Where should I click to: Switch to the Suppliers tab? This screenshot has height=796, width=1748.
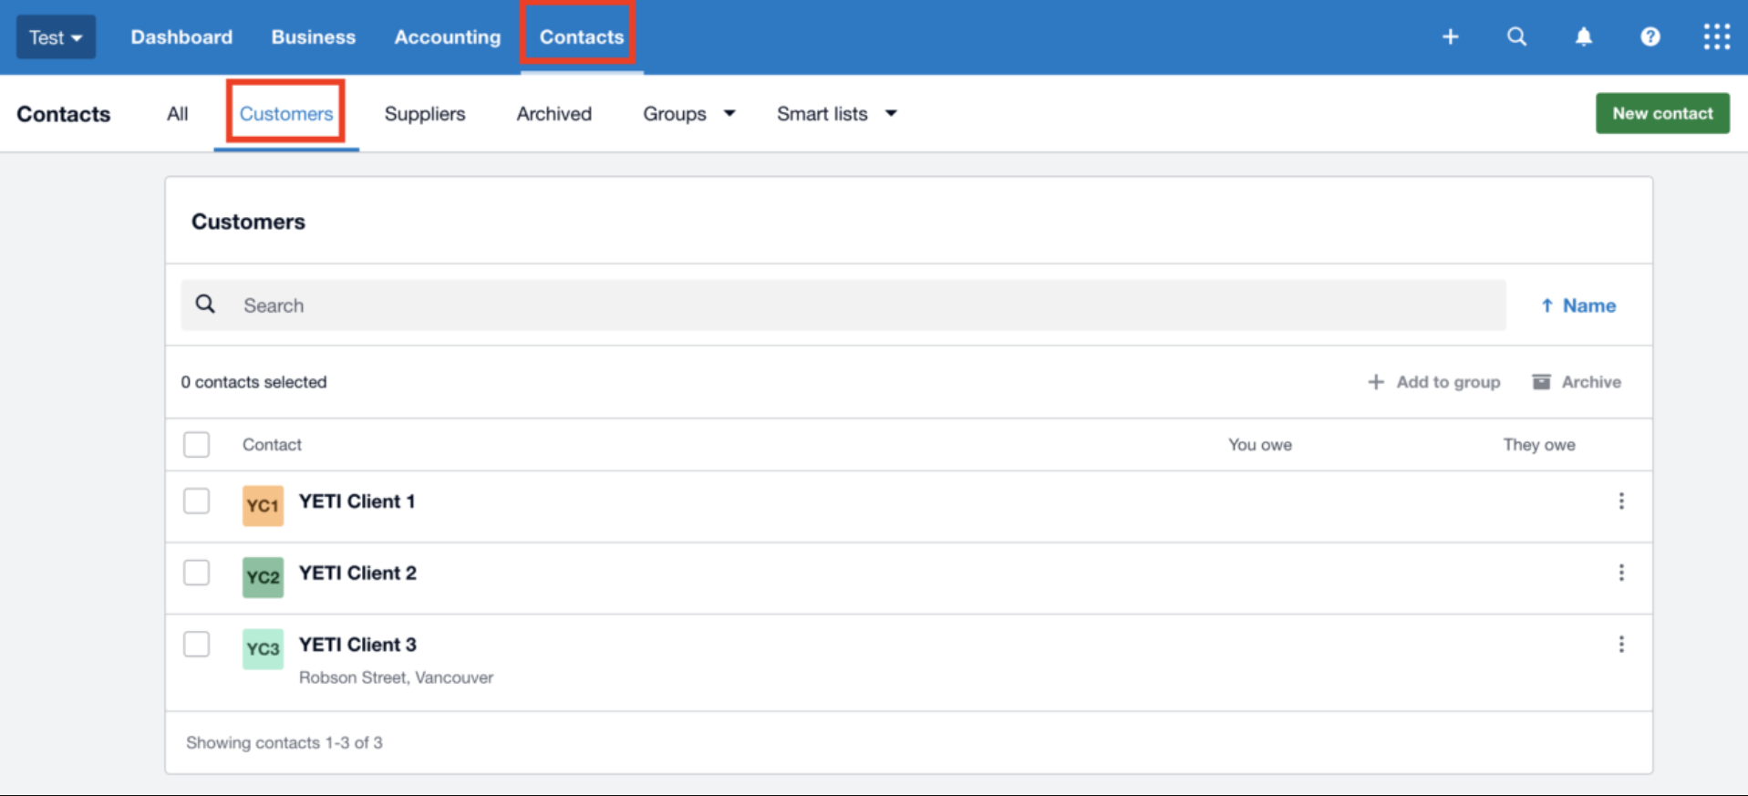pyautogui.click(x=425, y=114)
